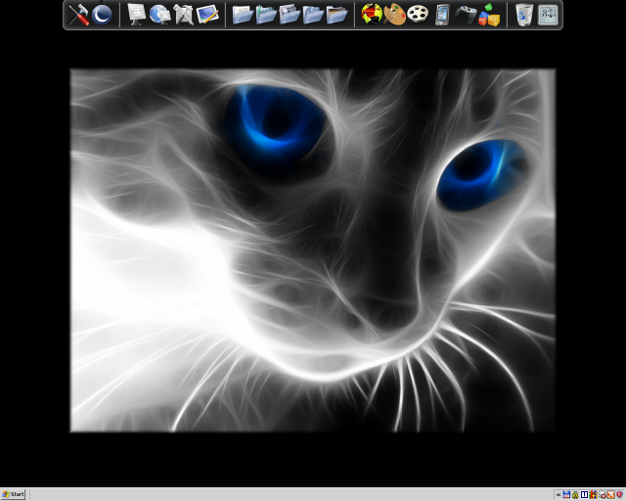626x501 pixels.
Task: Open the Recycle Bin in dock
Action: 524,15
